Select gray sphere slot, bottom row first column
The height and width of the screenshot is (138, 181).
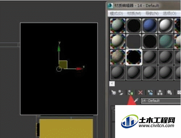tap(118, 73)
